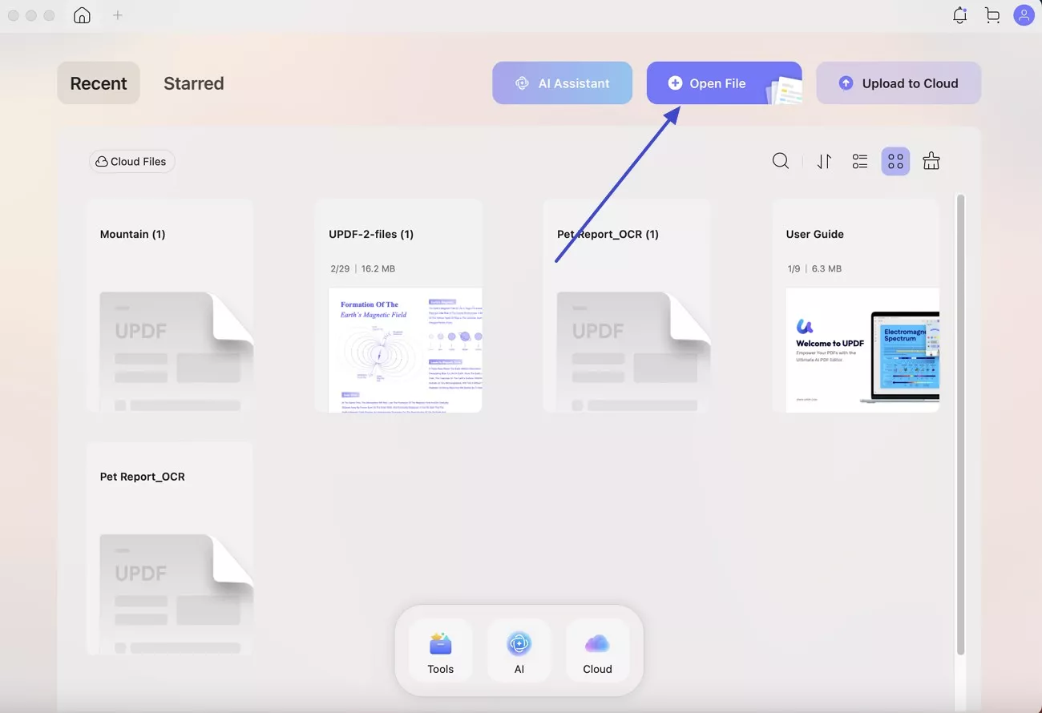This screenshot has width=1042, height=713.
Task: Click the Home icon in the tab bar
Action: tap(81, 14)
